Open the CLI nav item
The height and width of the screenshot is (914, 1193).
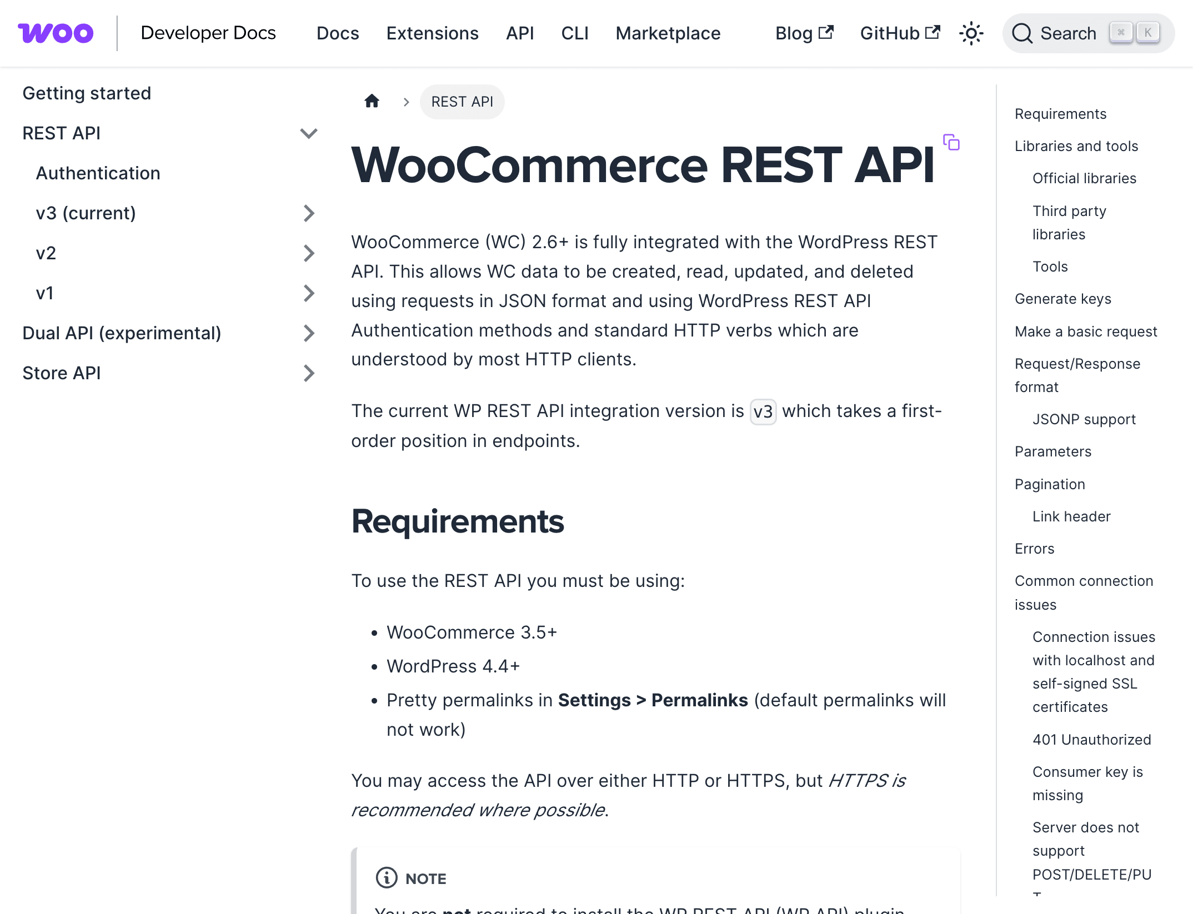pos(575,33)
